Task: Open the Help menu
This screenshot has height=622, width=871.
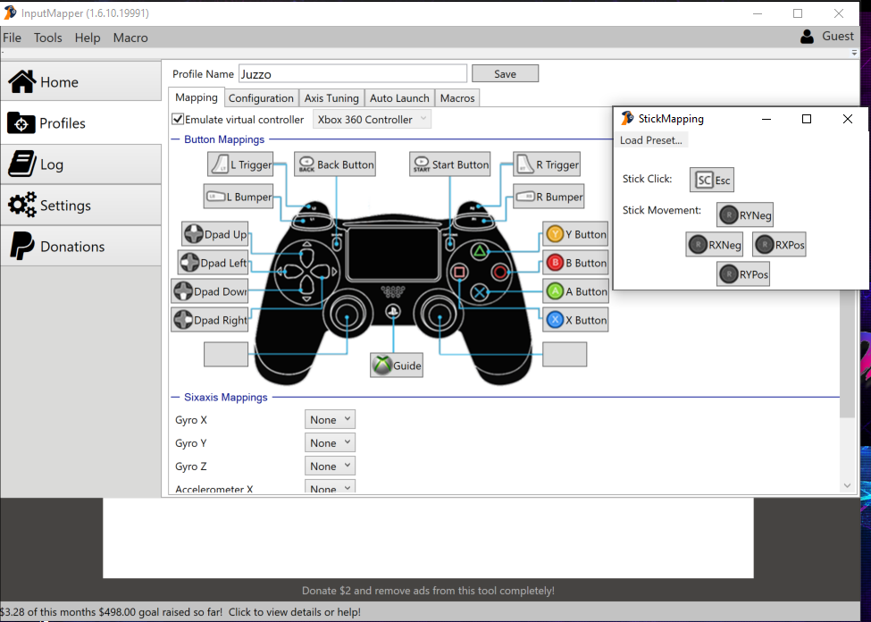Action: (88, 38)
